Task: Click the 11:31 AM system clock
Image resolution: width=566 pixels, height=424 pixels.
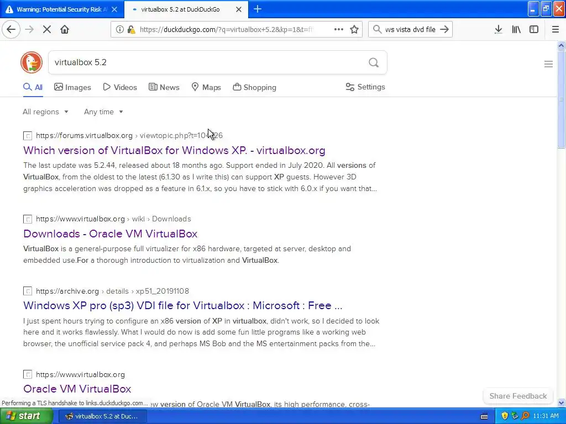Action: [x=546, y=416]
